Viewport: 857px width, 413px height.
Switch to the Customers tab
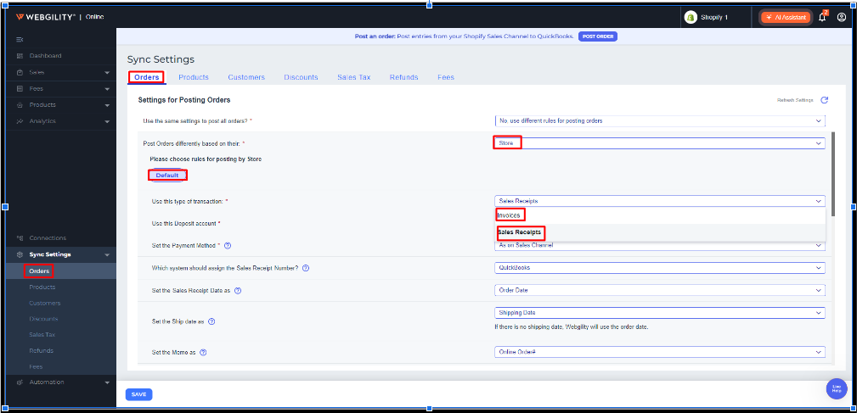pos(246,77)
